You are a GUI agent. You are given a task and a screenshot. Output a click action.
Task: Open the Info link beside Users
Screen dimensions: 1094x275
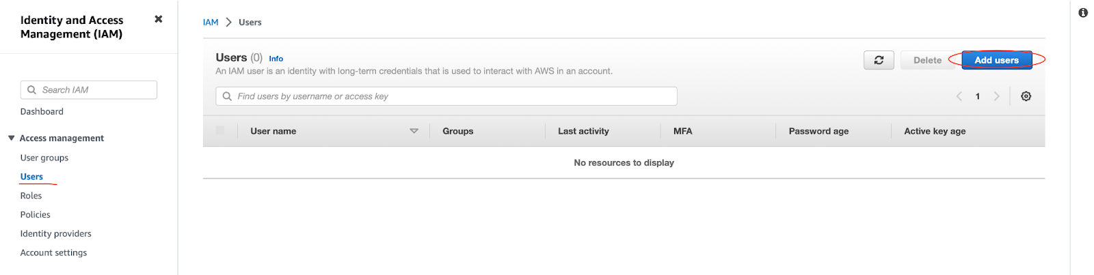click(276, 59)
